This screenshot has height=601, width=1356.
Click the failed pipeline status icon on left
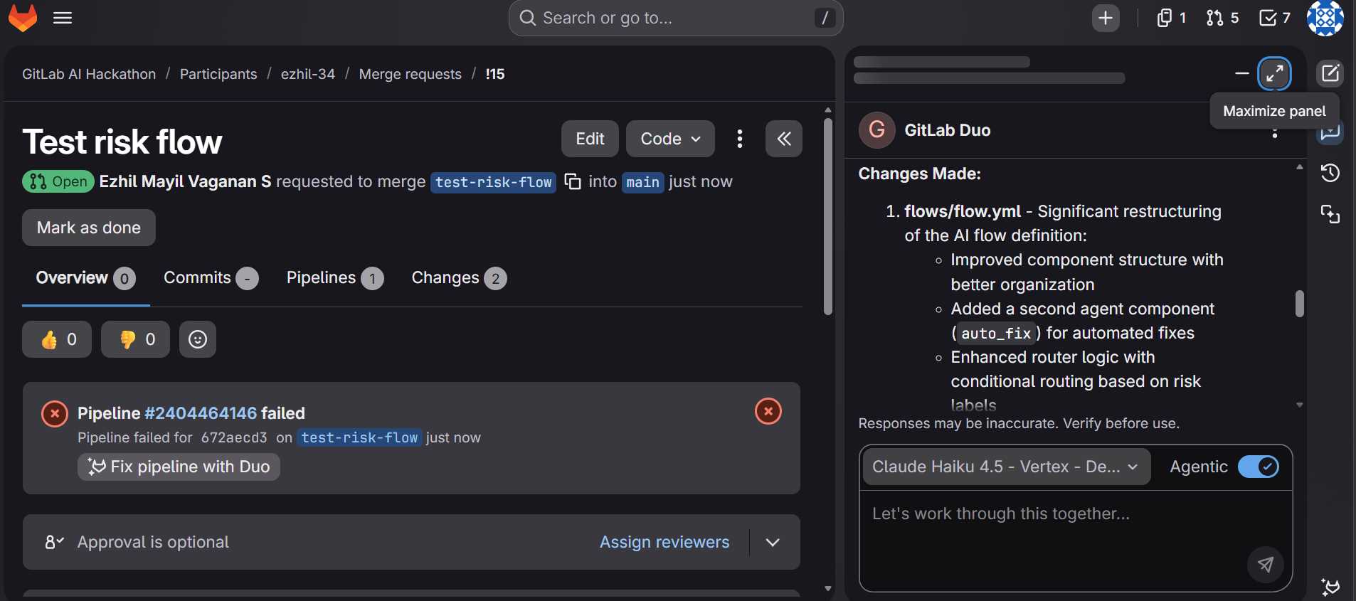pos(55,413)
